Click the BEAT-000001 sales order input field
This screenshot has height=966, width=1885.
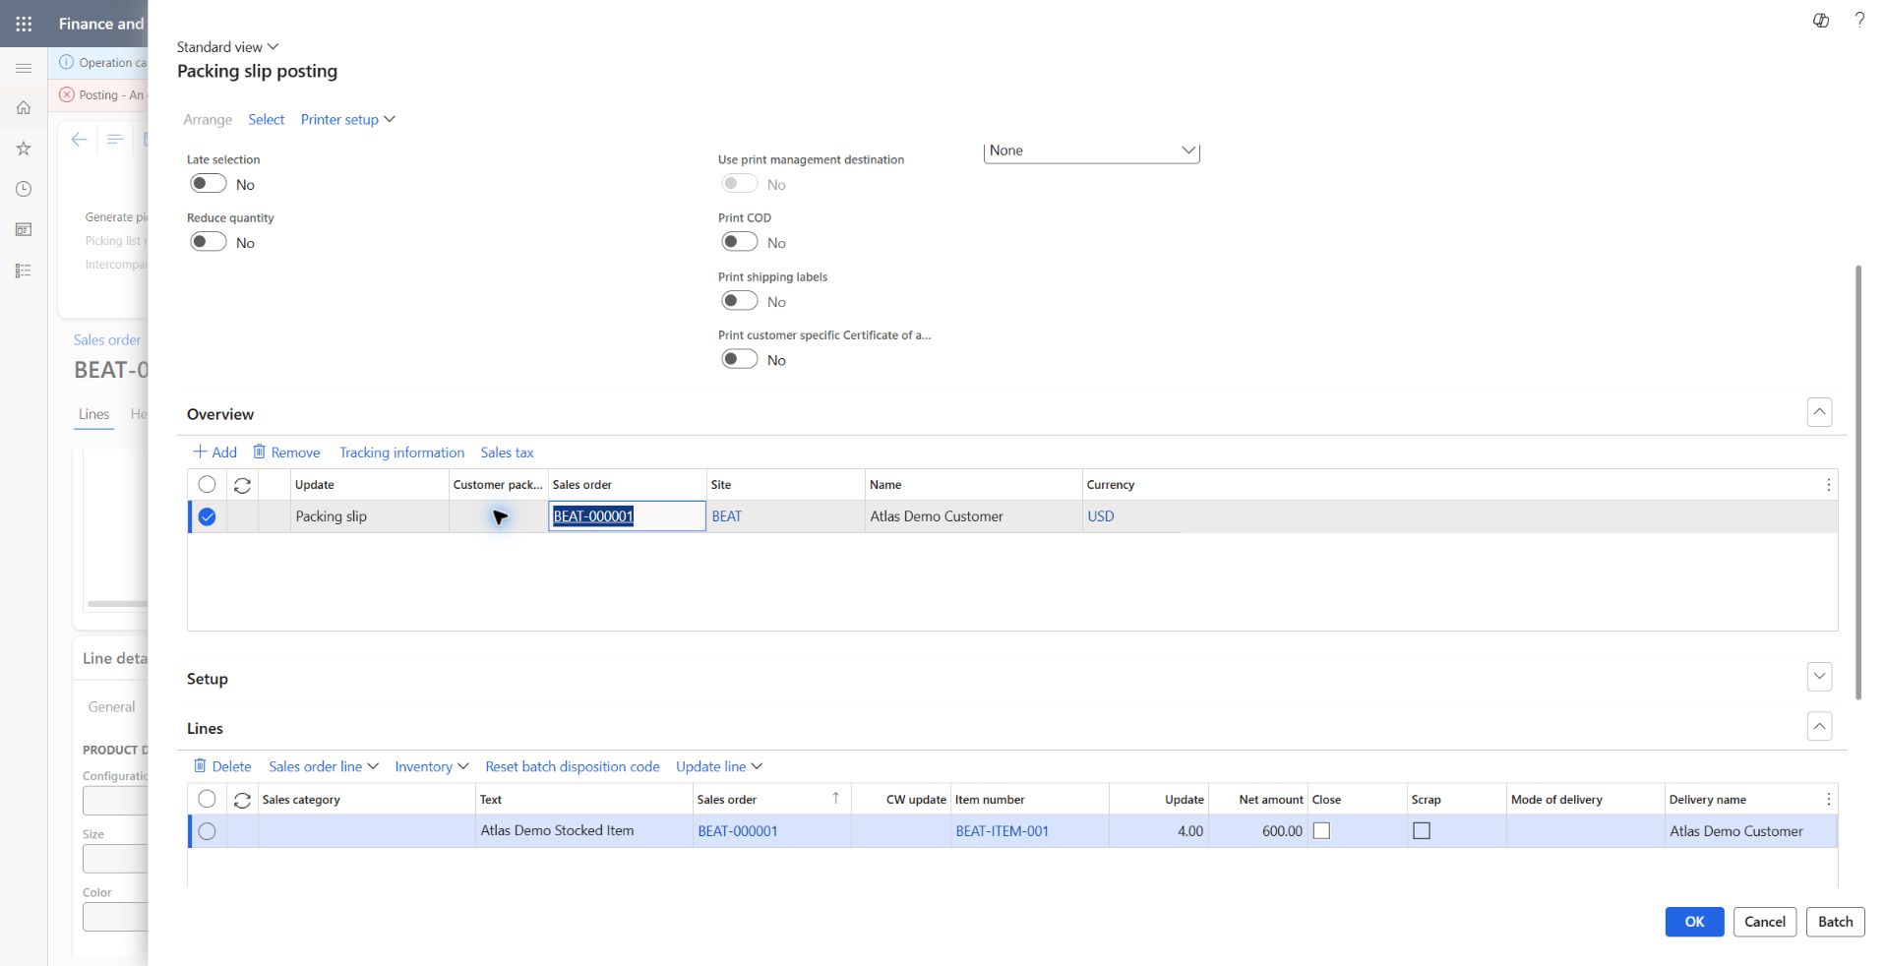tap(627, 516)
